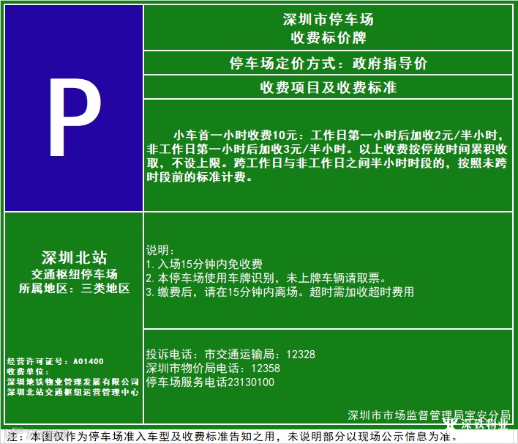Click note 2 about 车牌识别
The height and width of the screenshot is (444, 518).
266,278
